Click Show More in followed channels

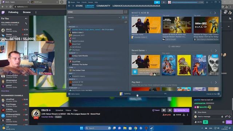(5, 91)
